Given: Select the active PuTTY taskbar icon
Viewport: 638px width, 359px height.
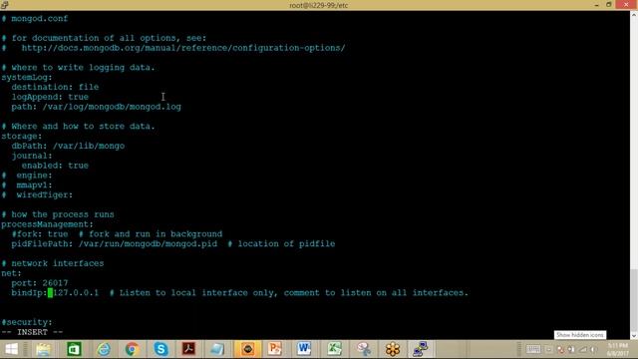Looking at the screenshot, I should point(421,349).
